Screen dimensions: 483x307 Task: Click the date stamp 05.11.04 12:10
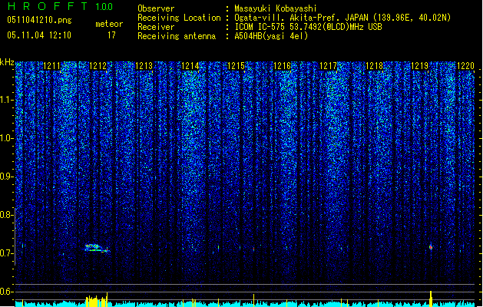tap(39, 35)
